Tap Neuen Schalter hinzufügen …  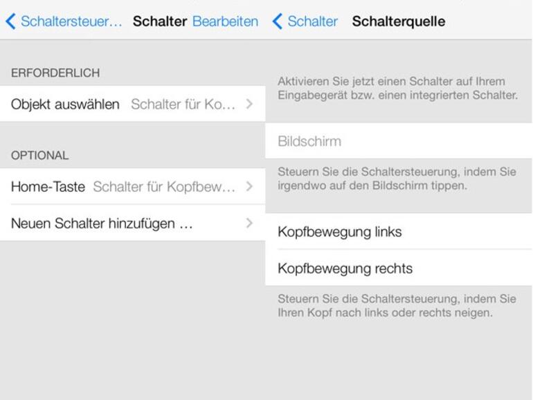click(102, 224)
